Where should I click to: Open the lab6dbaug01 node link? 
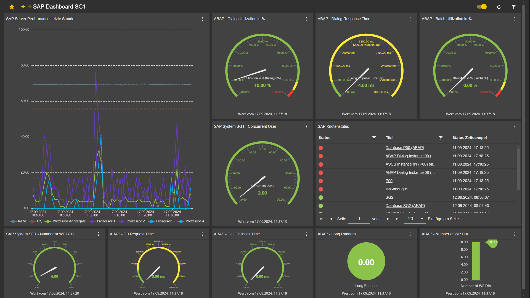396,189
